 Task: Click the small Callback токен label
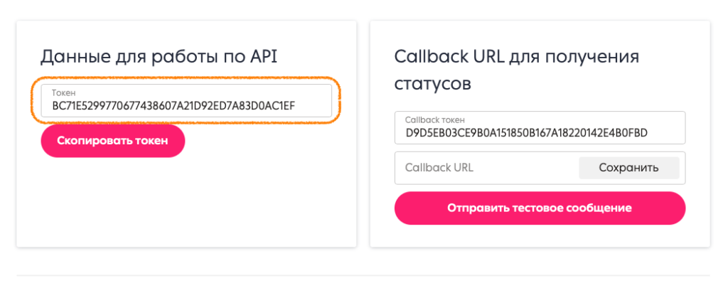(434, 119)
